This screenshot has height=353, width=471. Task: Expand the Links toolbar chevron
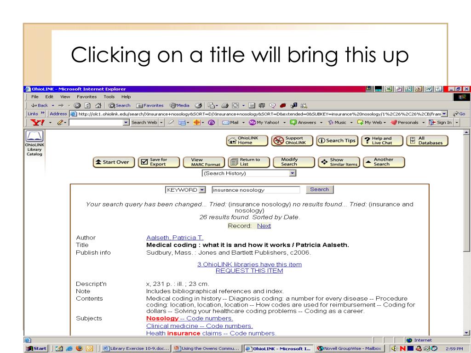[x=43, y=113]
